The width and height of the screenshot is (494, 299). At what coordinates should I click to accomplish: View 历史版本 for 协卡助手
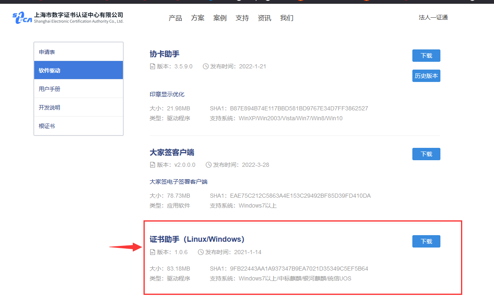point(426,76)
